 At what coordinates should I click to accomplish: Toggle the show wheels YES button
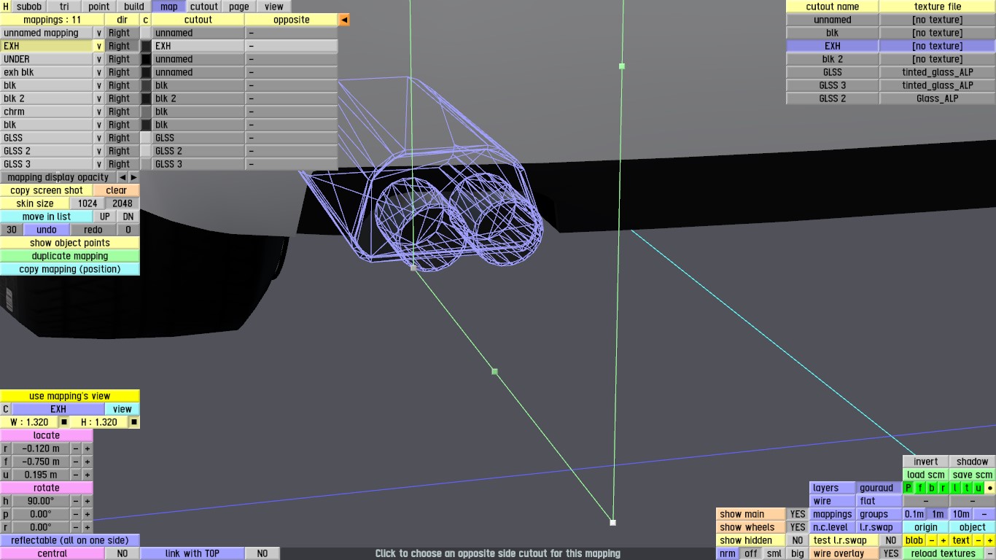tap(798, 527)
